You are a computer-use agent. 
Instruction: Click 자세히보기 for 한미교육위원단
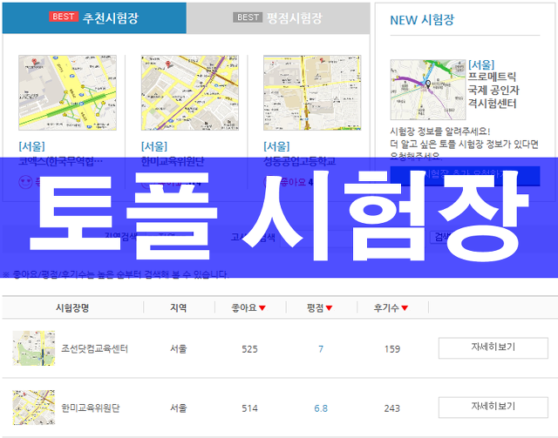[493, 408]
